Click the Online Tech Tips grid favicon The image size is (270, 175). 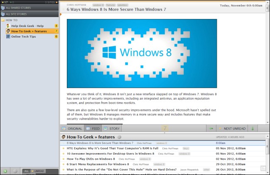[x=8, y=36]
